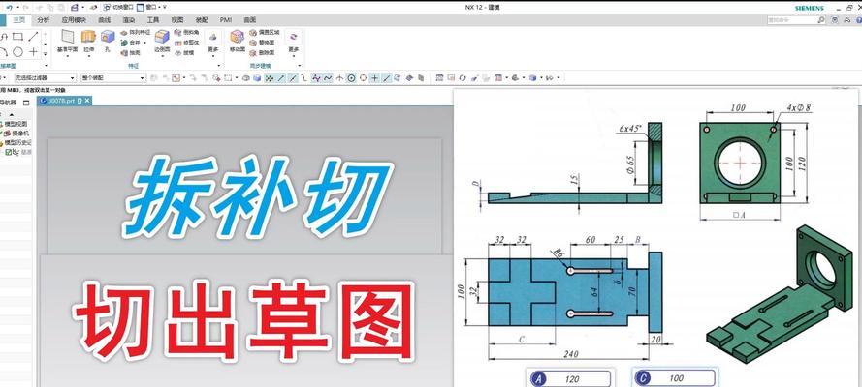This screenshot has width=862, height=387.
Task: Toggle the checkbox in the Model History row
Action: point(9,152)
